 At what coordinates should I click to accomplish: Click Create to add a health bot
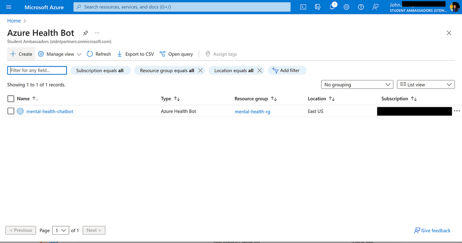(21, 54)
